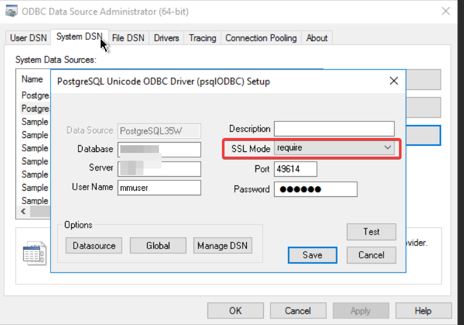Switch to the Tracing tab
Viewport: 464px width, 325px height.
(202, 38)
